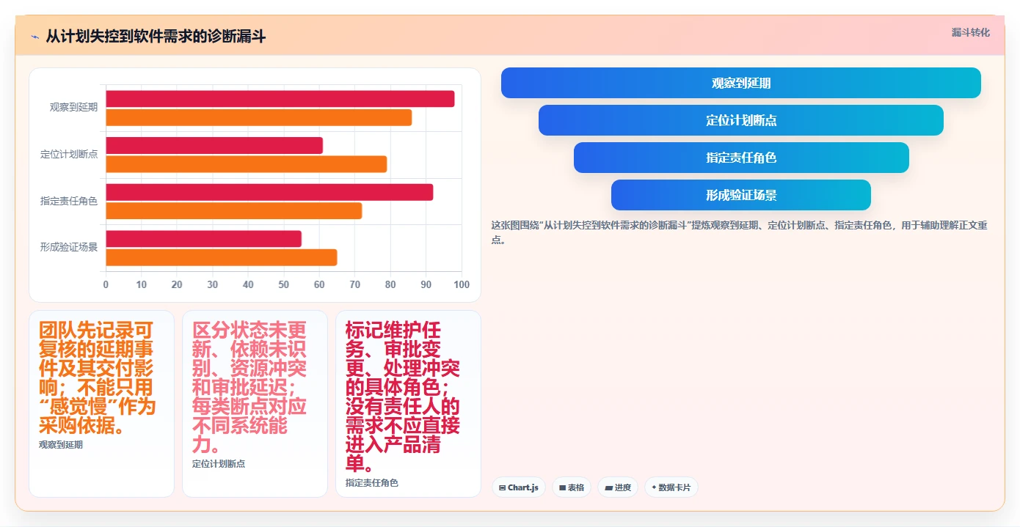Click the red bar for 形成验证场景
1020x527 pixels.
(x=204, y=239)
